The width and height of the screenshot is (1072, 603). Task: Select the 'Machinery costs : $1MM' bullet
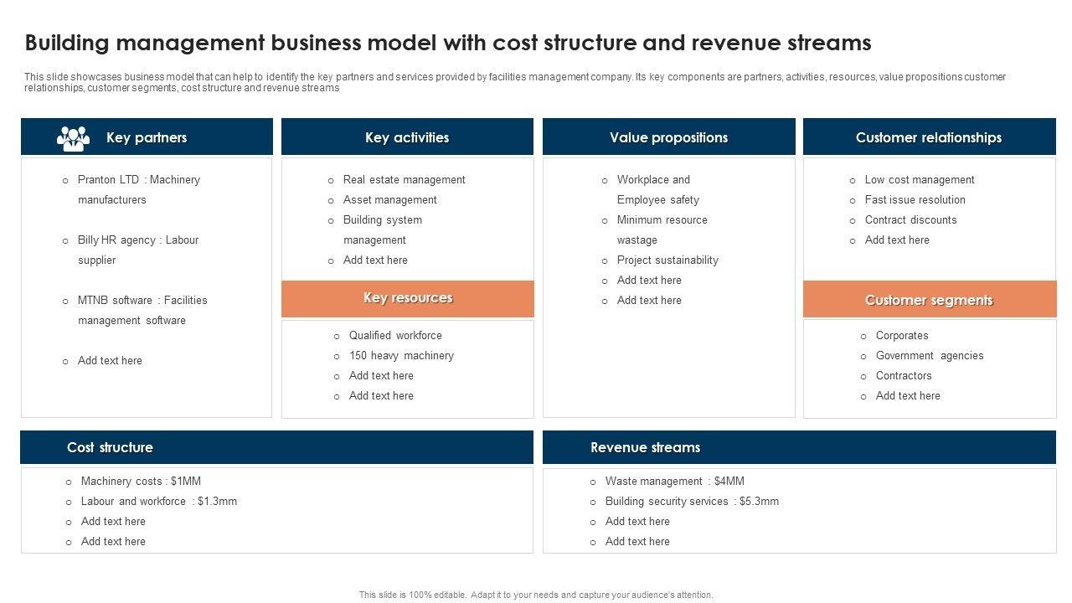coord(141,482)
